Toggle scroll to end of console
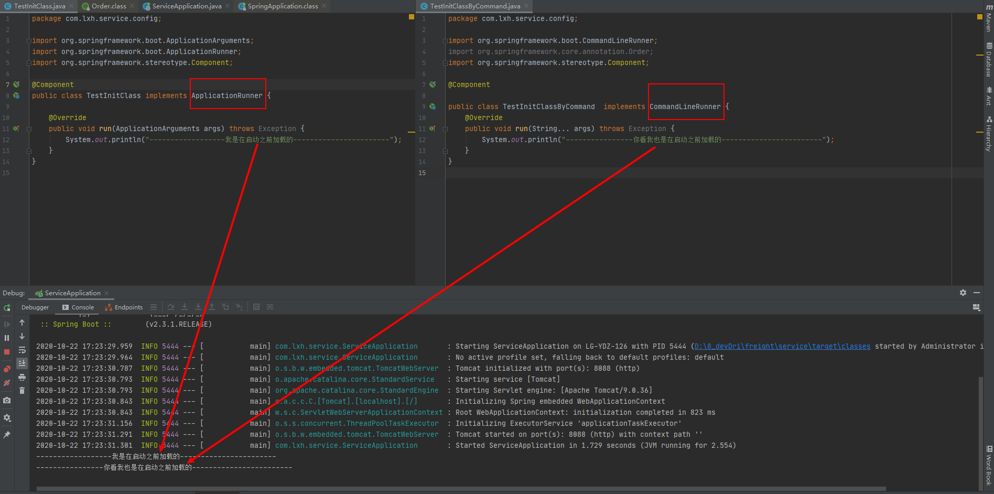The image size is (994, 494). point(22,363)
